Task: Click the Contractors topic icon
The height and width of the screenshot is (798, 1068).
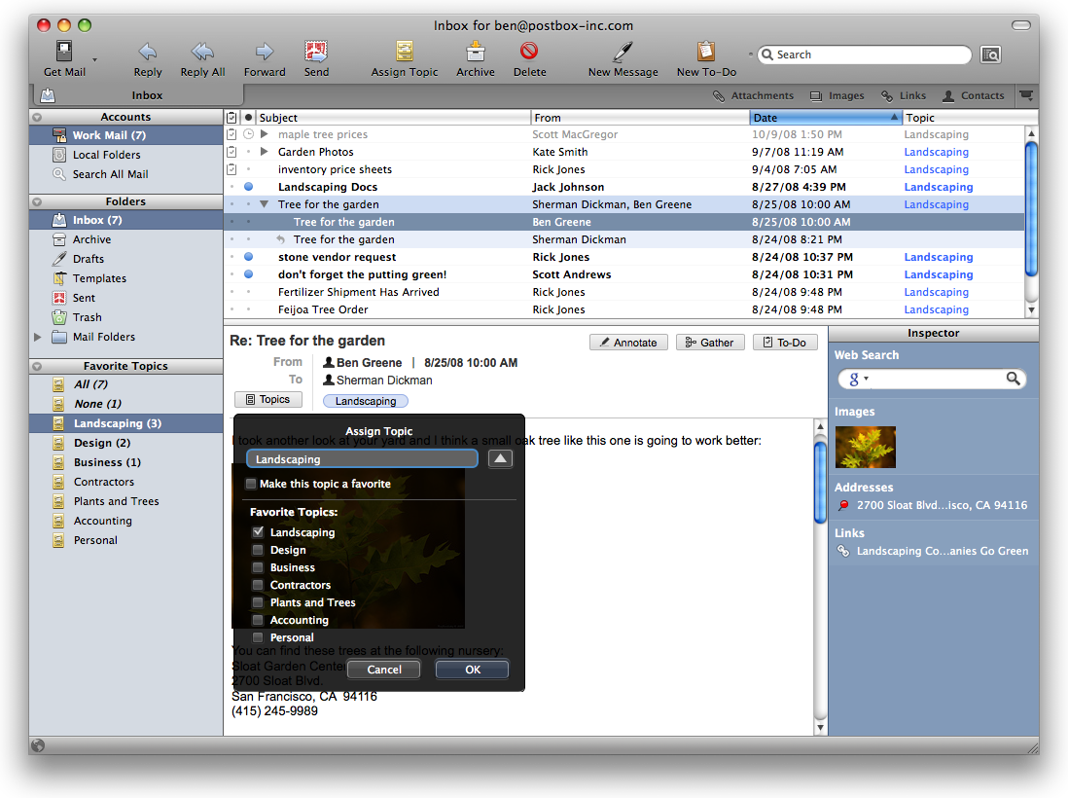Action: tap(59, 482)
